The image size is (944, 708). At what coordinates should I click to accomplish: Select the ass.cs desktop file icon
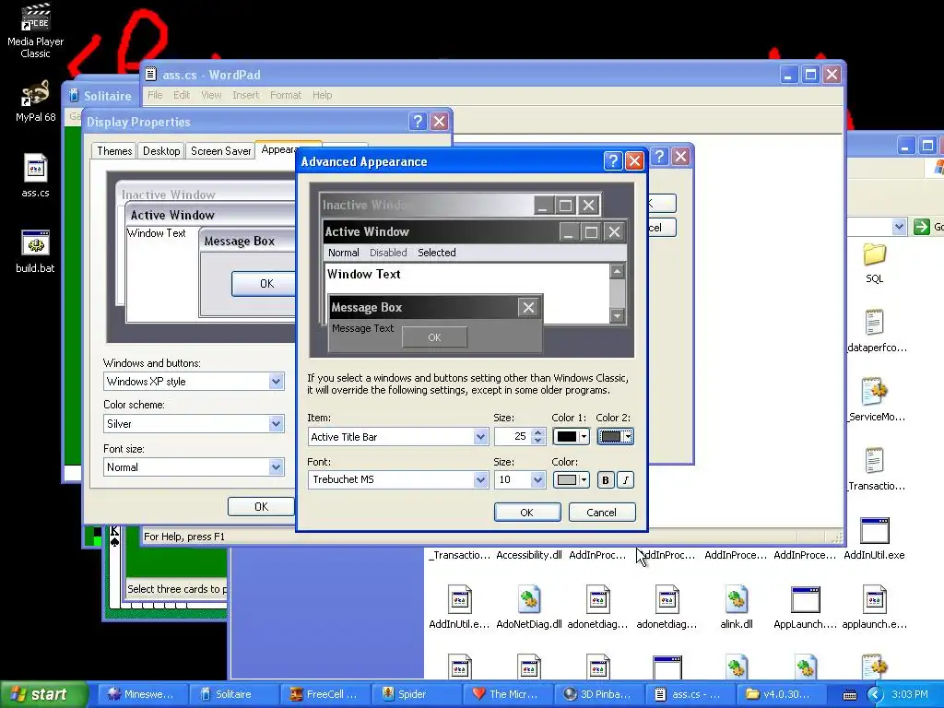(35, 176)
